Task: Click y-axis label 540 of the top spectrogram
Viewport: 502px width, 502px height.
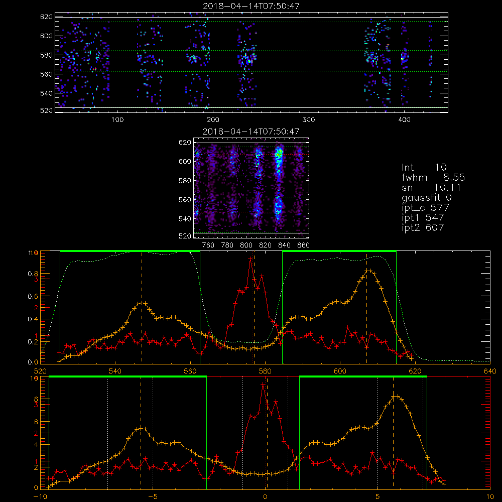Action: click(46, 93)
